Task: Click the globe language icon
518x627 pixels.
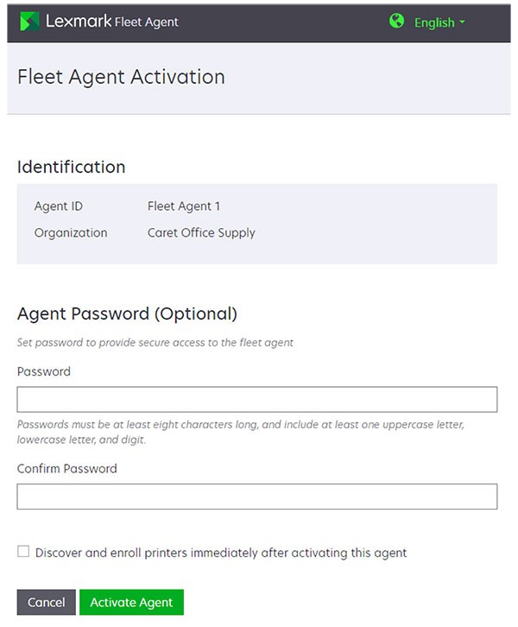Action: 397,22
